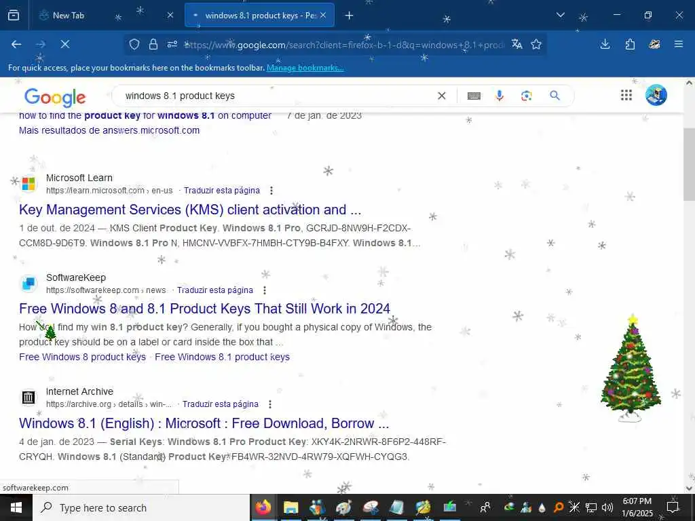695x521 pixels.
Task: Expand the list all tabs dropdown
Action: click(560, 16)
